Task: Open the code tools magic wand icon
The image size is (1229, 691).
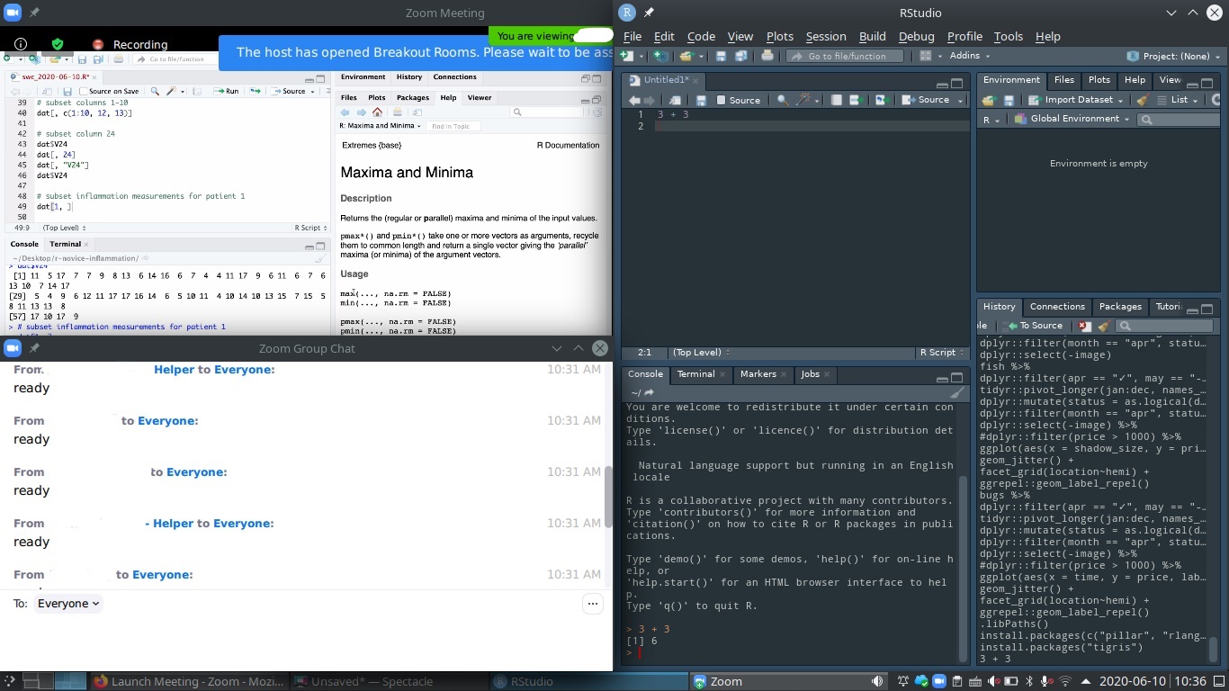Action: pyautogui.click(x=804, y=100)
